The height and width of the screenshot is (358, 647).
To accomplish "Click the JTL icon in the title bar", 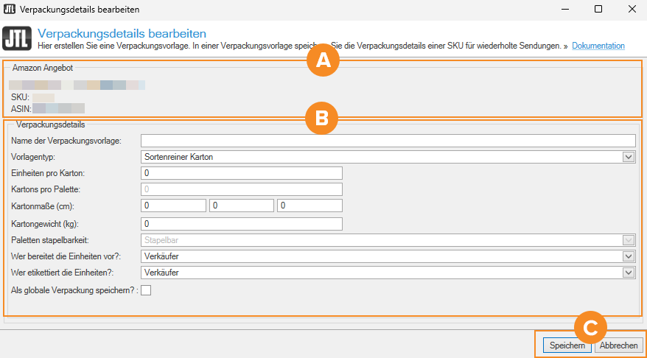I will click(x=10, y=10).
